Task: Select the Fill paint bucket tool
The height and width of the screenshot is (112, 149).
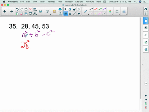Action: pyautogui.click(x=79, y=9)
